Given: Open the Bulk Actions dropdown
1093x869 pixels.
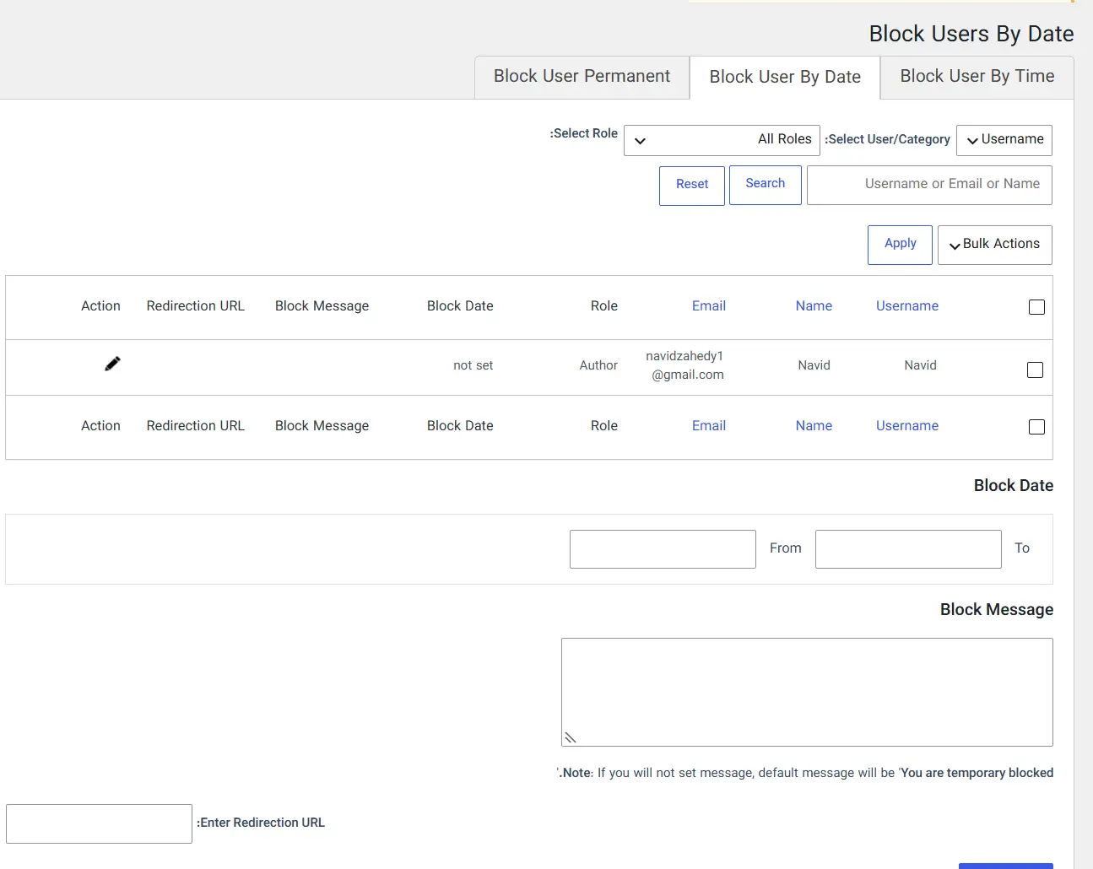Looking at the screenshot, I should [995, 245].
